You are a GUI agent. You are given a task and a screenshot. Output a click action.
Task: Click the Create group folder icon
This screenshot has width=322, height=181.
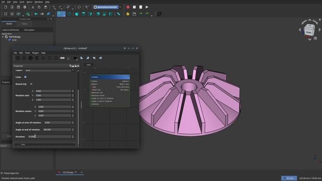(134, 14)
